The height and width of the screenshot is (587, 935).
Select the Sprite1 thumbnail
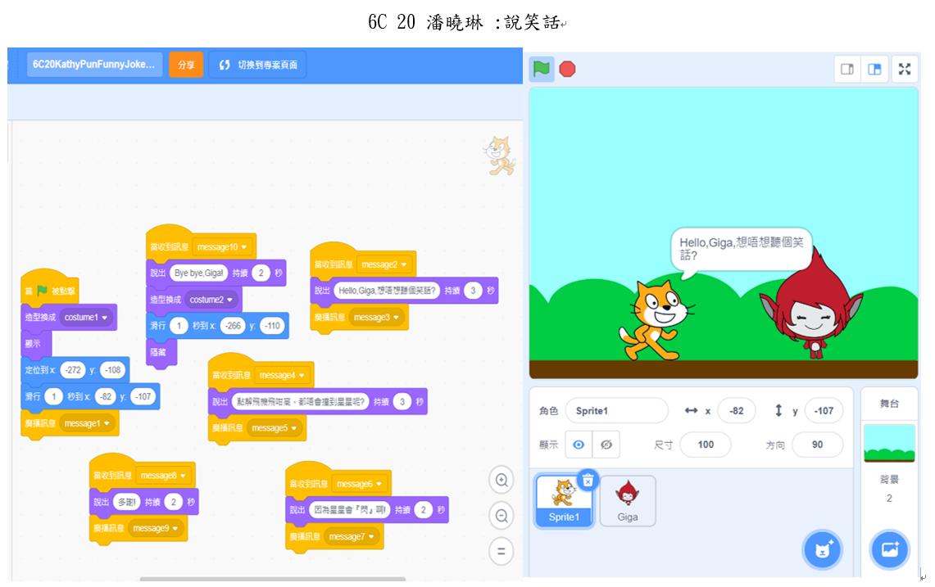pos(564,500)
